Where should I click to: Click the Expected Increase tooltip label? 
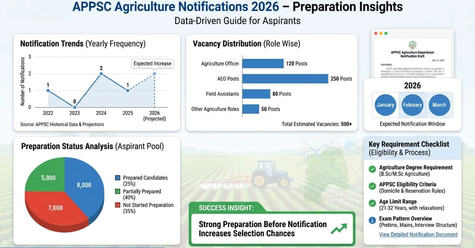click(x=152, y=64)
